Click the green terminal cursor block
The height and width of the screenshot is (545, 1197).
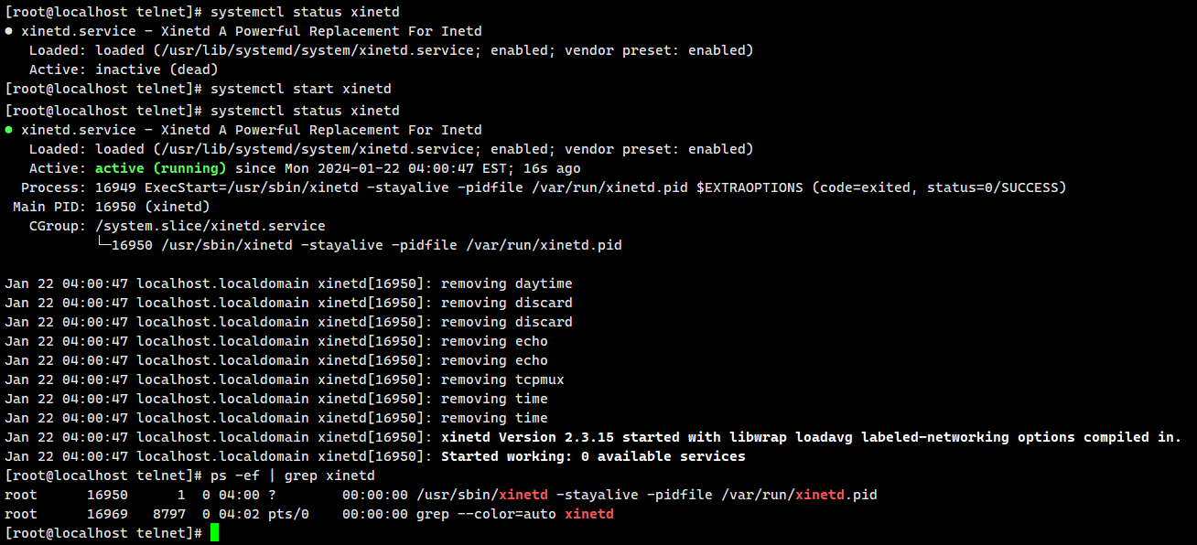[x=215, y=532]
